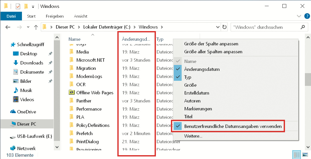Image resolution: width=311 pixels, height=159 pixels.
Task: Select the Migration folder
Action: coord(86,68)
